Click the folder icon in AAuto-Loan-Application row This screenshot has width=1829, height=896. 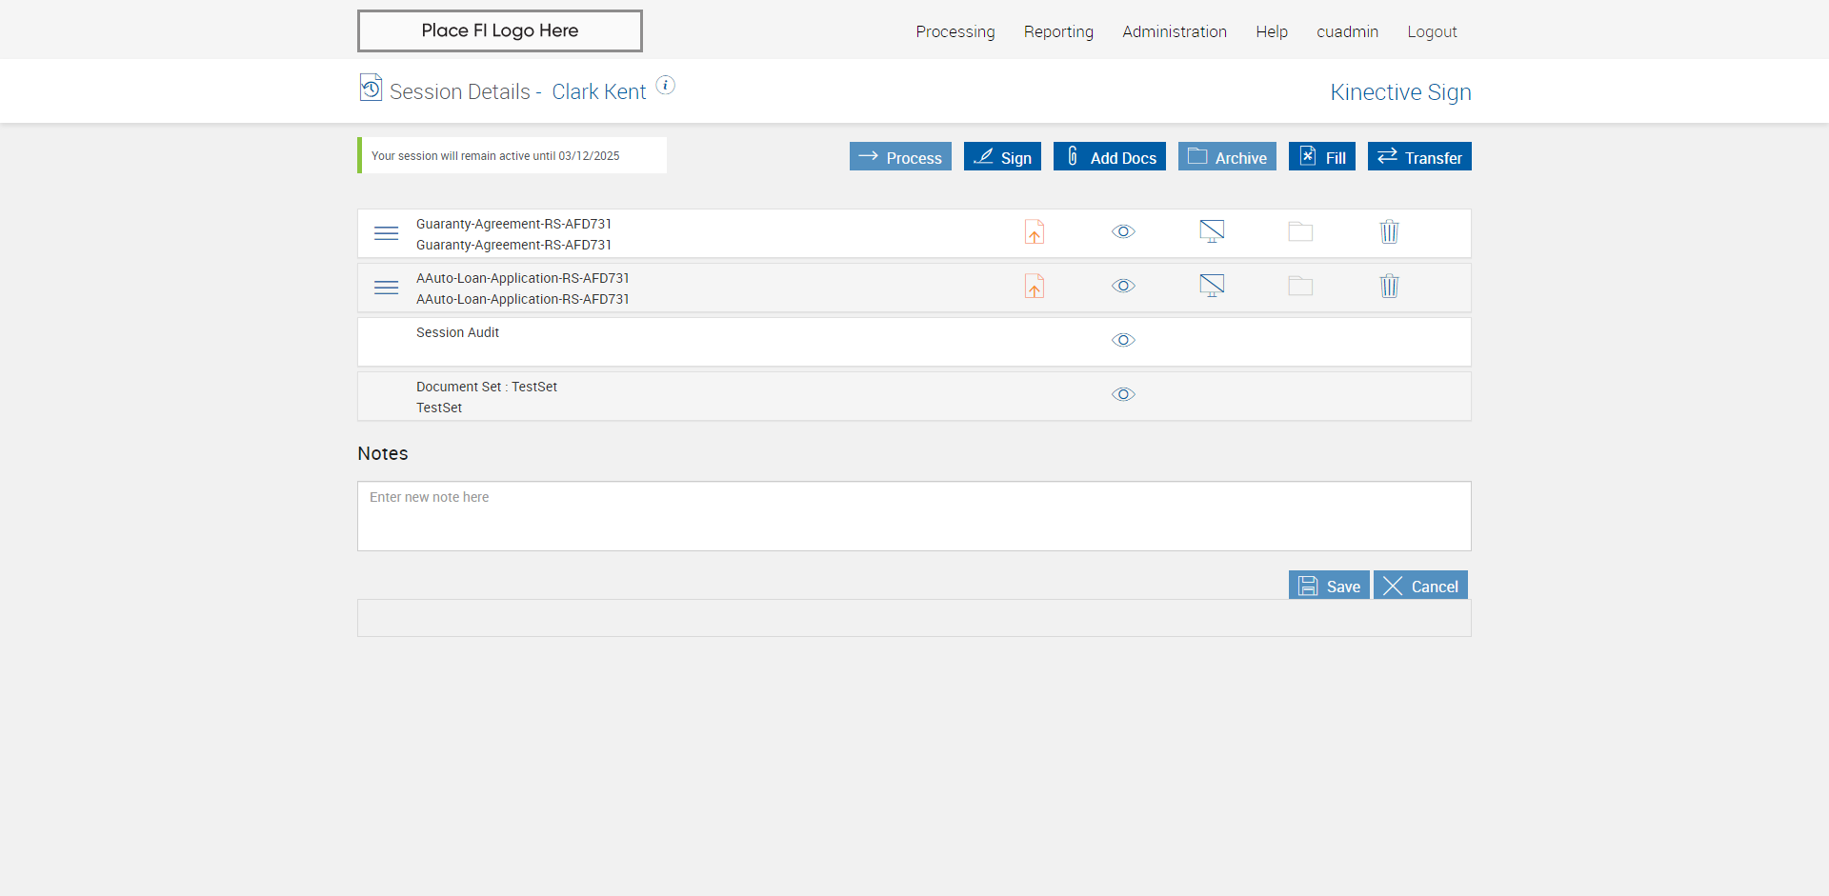pos(1300,286)
